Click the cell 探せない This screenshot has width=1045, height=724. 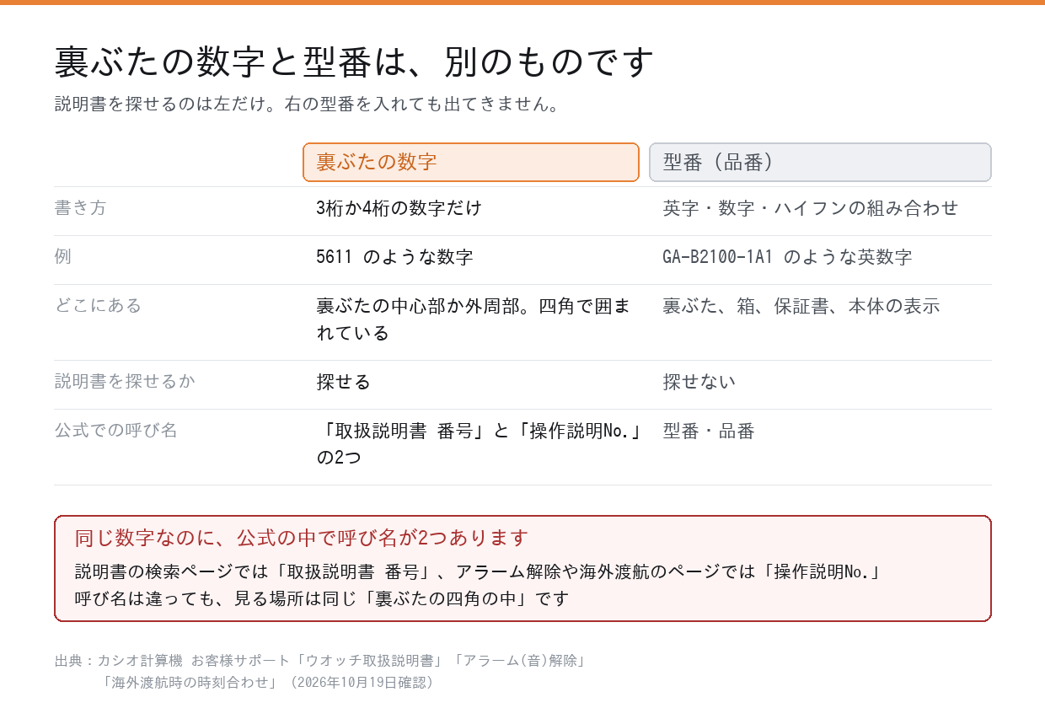click(x=699, y=382)
